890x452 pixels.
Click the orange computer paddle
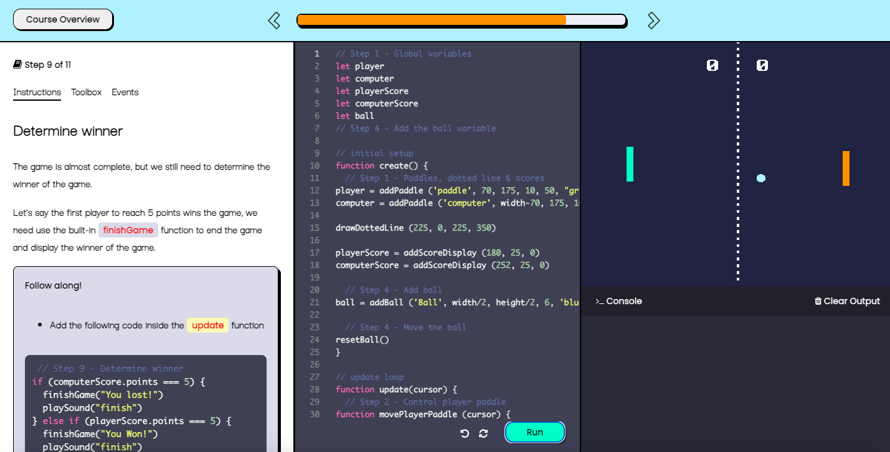click(846, 168)
